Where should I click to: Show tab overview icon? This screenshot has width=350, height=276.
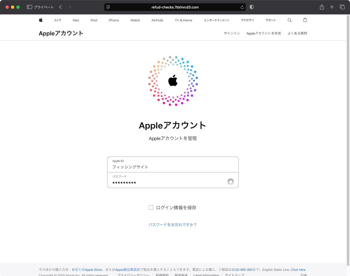[x=342, y=7]
